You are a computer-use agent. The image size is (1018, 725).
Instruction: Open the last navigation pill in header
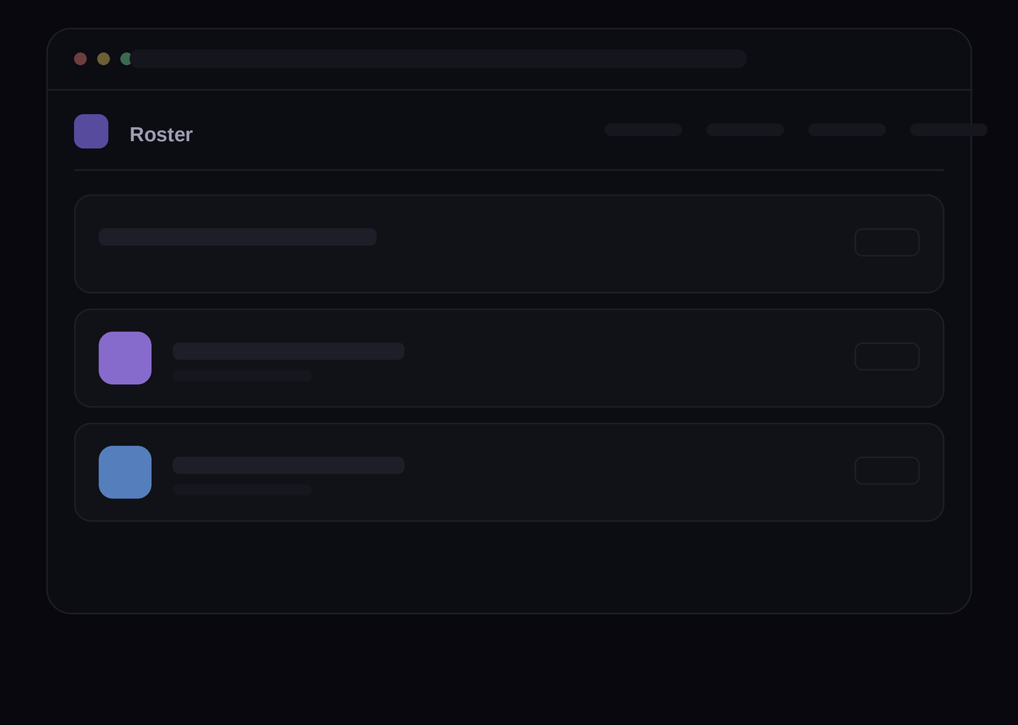(x=949, y=130)
